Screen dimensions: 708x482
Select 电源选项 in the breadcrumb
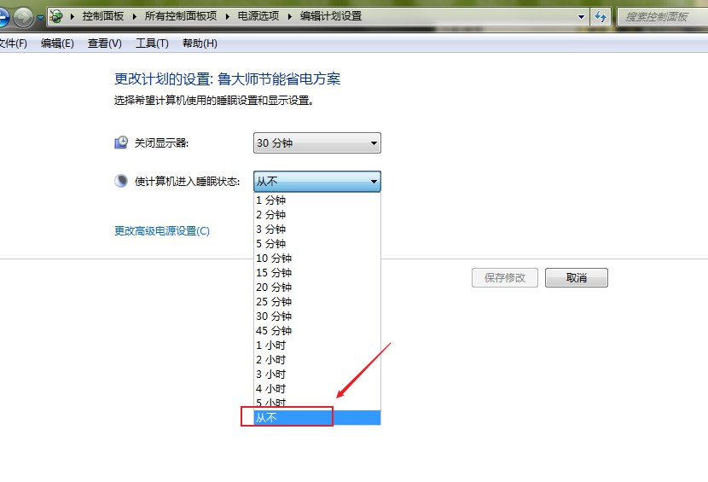click(x=258, y=16)
